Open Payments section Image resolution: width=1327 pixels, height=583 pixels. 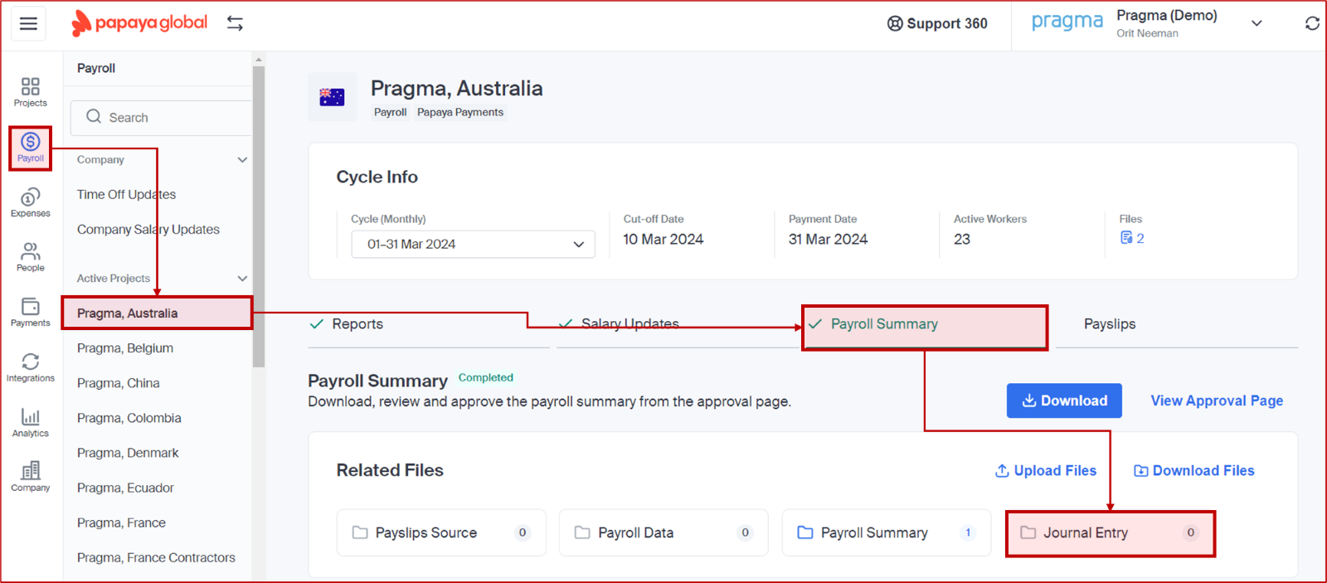[31, 313]
